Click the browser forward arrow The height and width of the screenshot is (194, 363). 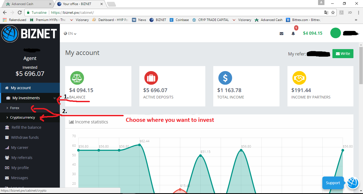pos(12,12)
